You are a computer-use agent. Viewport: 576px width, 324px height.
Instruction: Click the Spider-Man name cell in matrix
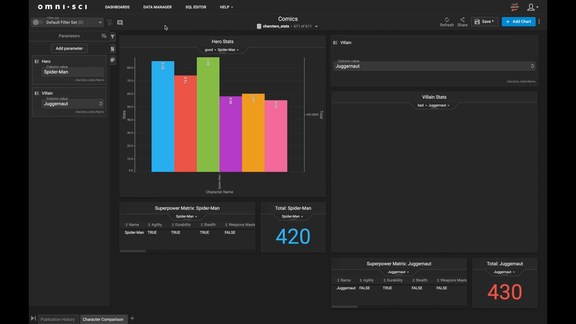pyautogui.click(x=134, y=232)
